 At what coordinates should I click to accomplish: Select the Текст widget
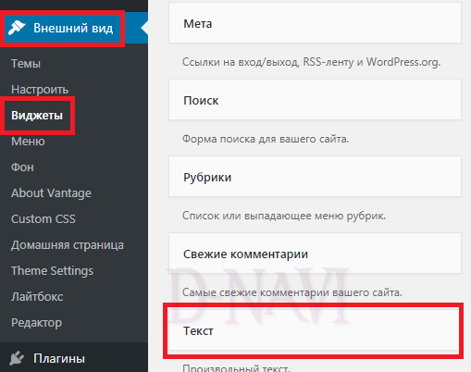pos(315,330)
